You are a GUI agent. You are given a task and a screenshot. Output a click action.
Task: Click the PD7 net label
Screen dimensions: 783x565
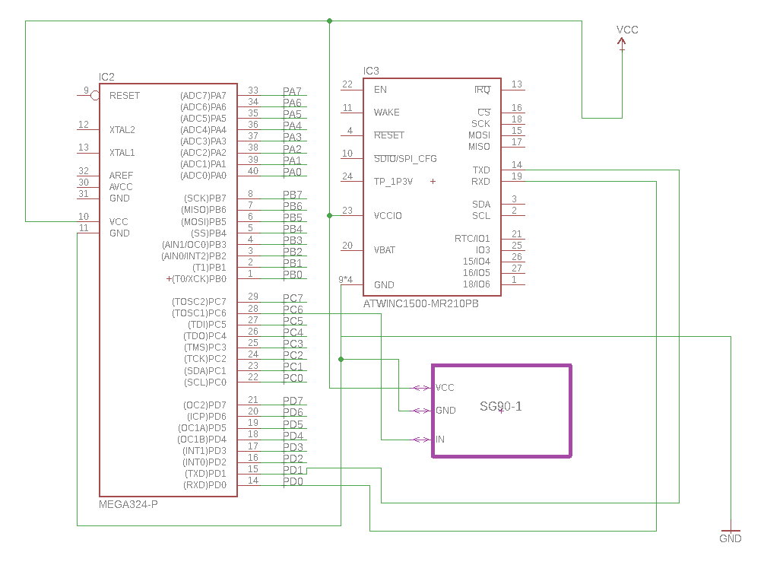[x=293, y=402]
